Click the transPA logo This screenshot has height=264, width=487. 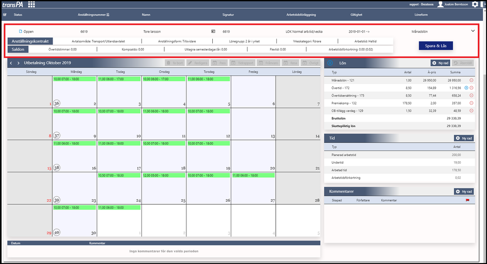(12, 4)
